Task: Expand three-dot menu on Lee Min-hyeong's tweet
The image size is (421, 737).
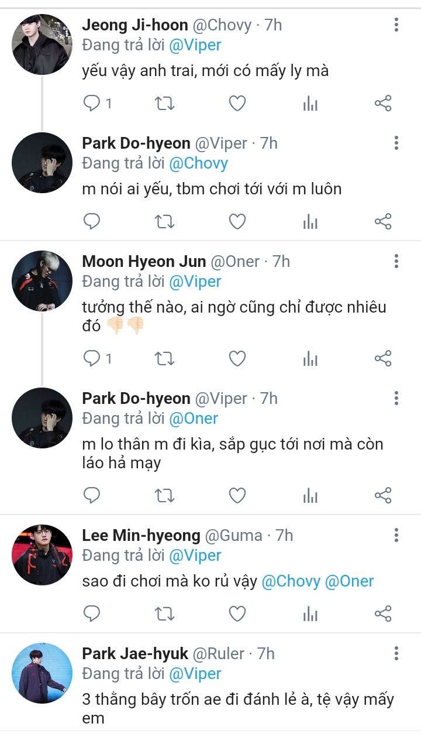Action: [x=396, y=535]
